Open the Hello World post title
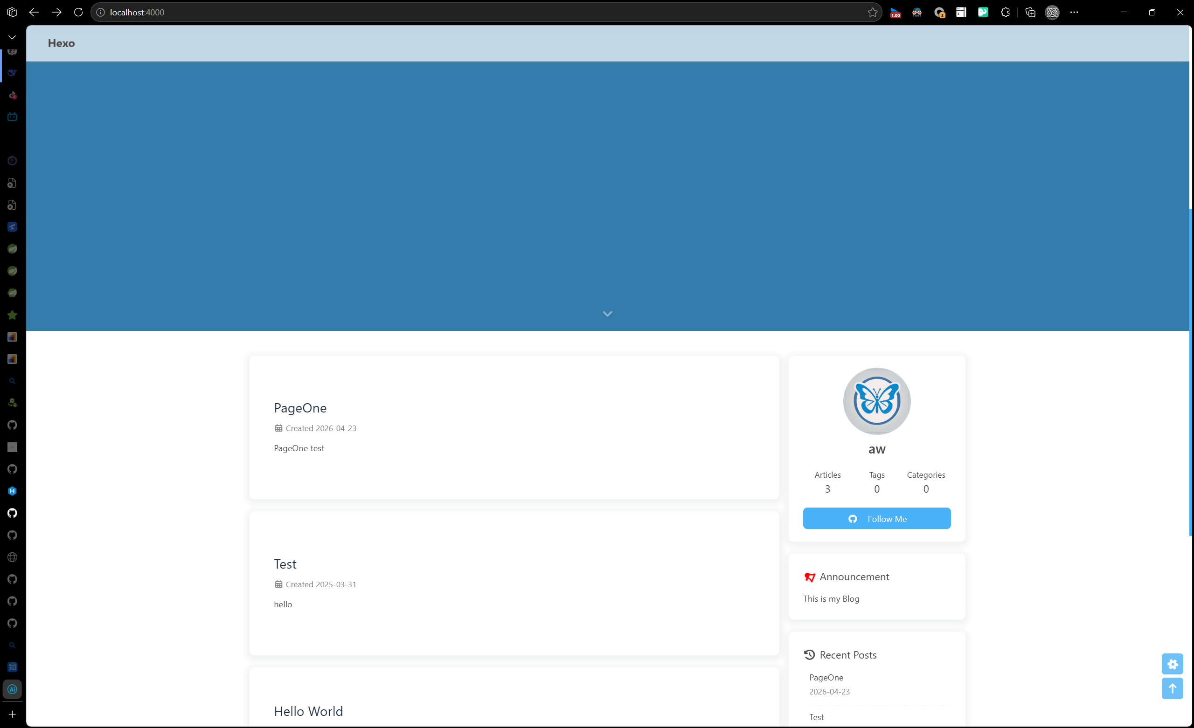This screenshot has width=1194, height=728. [x=308, y=711]
